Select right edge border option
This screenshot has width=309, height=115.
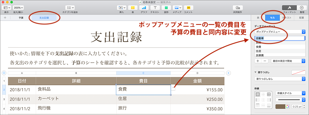[269, 100]
